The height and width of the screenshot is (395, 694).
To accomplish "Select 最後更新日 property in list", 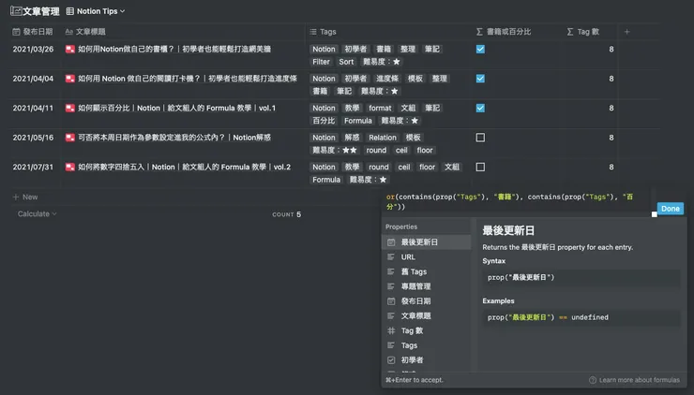I will point(426,242).
